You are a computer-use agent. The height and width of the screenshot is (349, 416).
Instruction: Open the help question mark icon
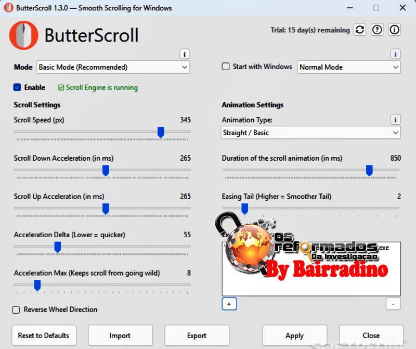pyautogui.click(x=378, y=30)
